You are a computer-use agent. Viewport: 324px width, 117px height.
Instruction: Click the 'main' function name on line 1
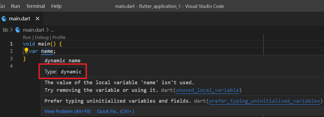click(x=44, y=44)
